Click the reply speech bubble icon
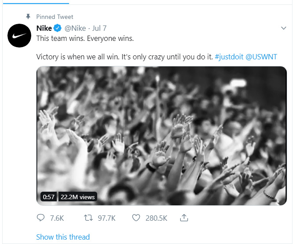Screen dimensions: 296x244 pyautogui.click(x=41, y=218)
